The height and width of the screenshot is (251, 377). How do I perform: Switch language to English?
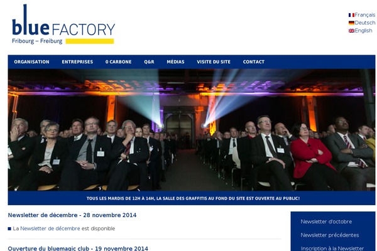pyautogui.click(x=363, y=31)
